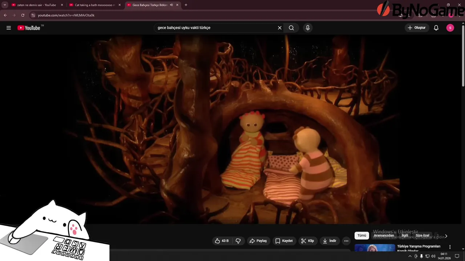Show more filter chips arrow
This screenshot has height=261, width=465.
(x=446, y=236)
